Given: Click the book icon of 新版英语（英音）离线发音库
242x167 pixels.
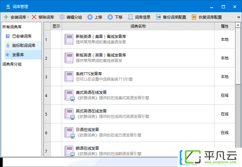Looking at the screenshot, I should [x=69, y=58].
